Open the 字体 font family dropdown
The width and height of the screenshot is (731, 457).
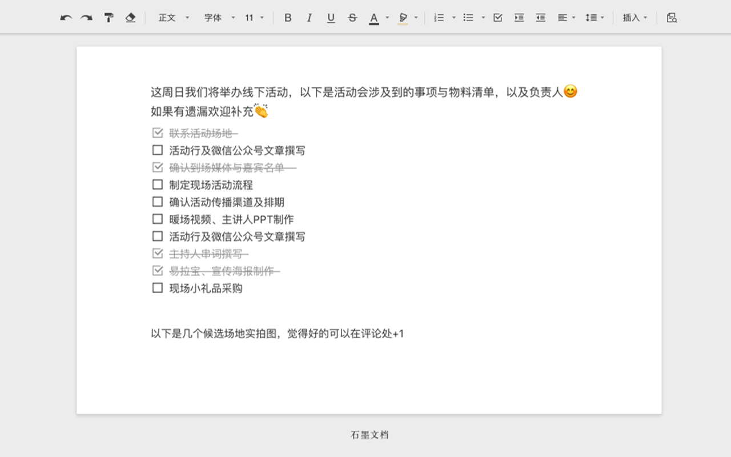click(219, 18)
